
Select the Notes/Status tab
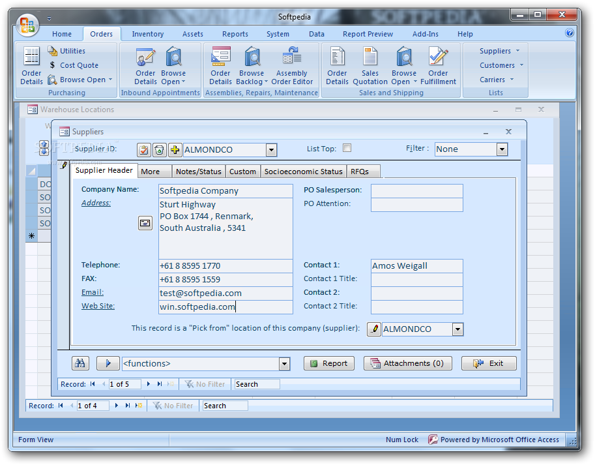tap(199, 172)
